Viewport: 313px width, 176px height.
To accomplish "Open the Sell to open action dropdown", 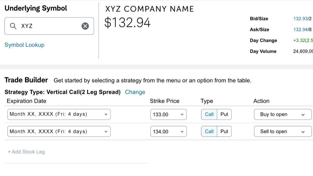I will (283, 131).
